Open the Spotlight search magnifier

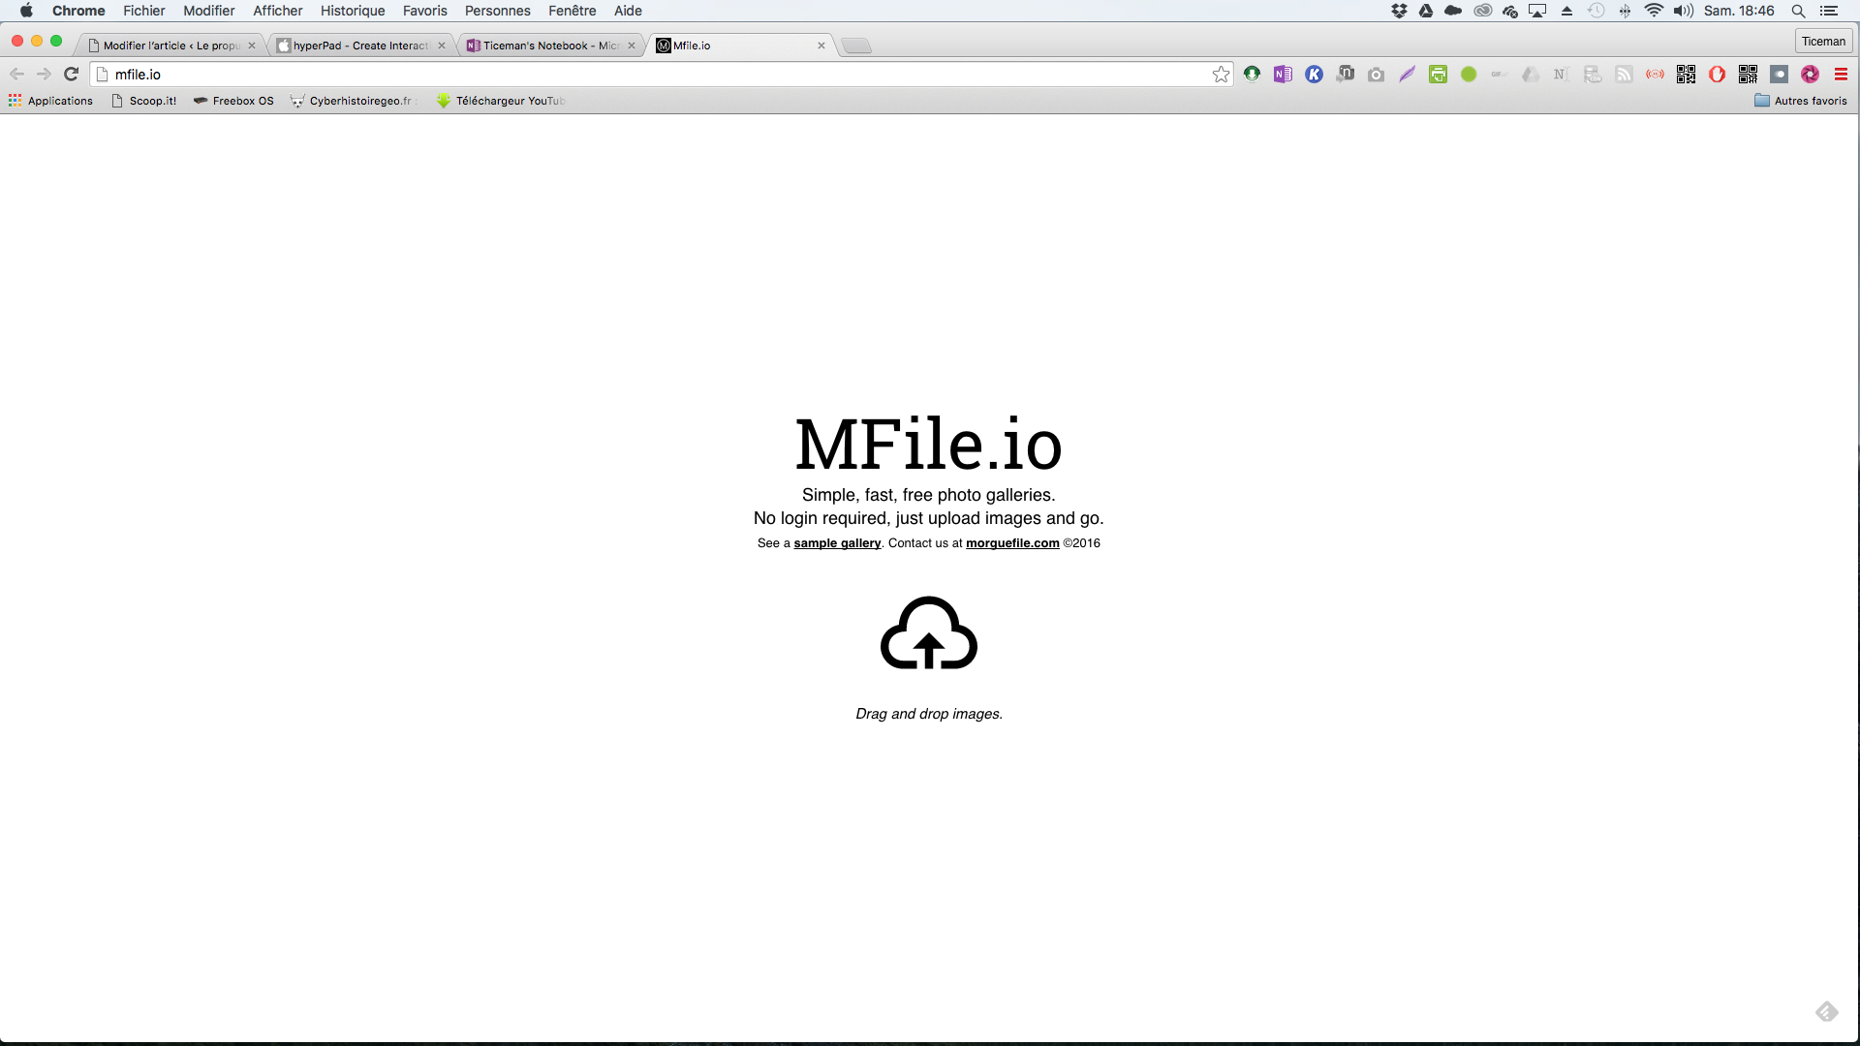pyautogui.click(x=1798, y=11)
